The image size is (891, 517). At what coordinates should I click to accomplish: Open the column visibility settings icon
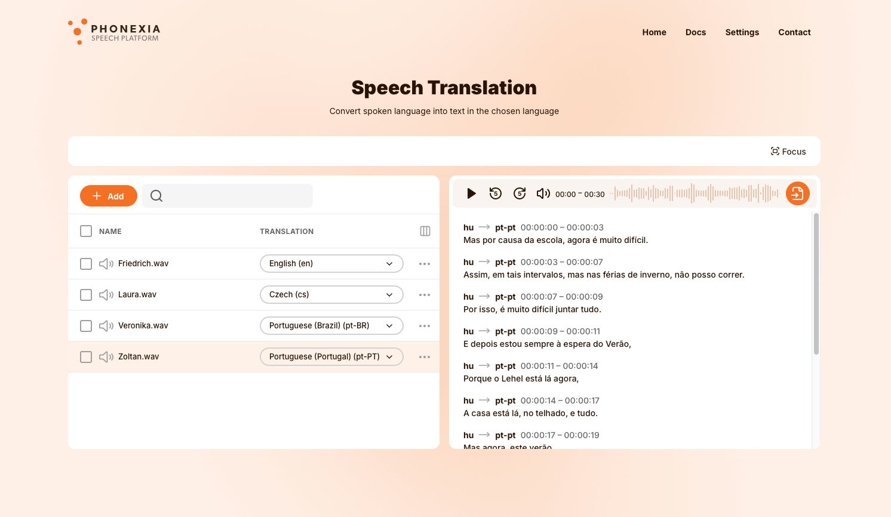(425, 231)
